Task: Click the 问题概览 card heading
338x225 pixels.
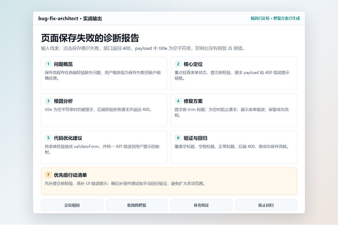Action: [63, 64]
